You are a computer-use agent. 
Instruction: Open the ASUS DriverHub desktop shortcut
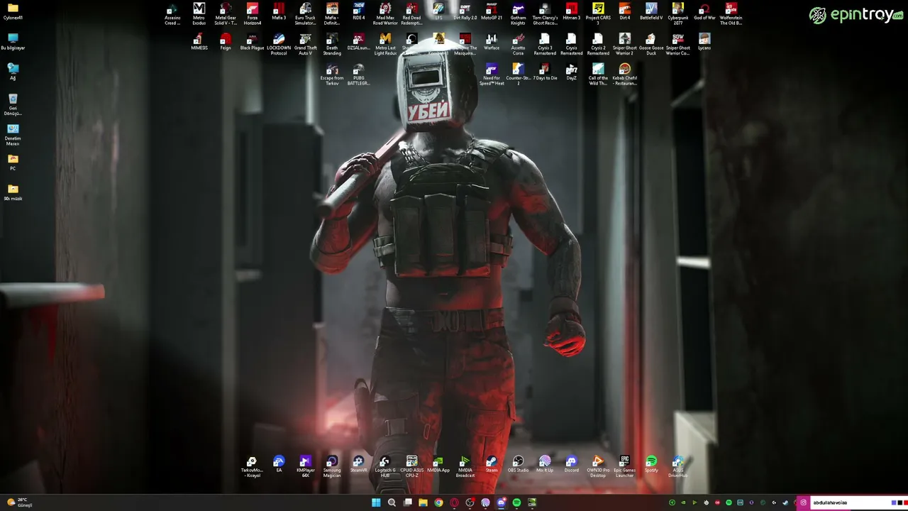678,466
